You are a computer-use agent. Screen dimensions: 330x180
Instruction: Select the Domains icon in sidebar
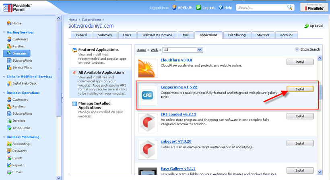[x=9, y=53]
